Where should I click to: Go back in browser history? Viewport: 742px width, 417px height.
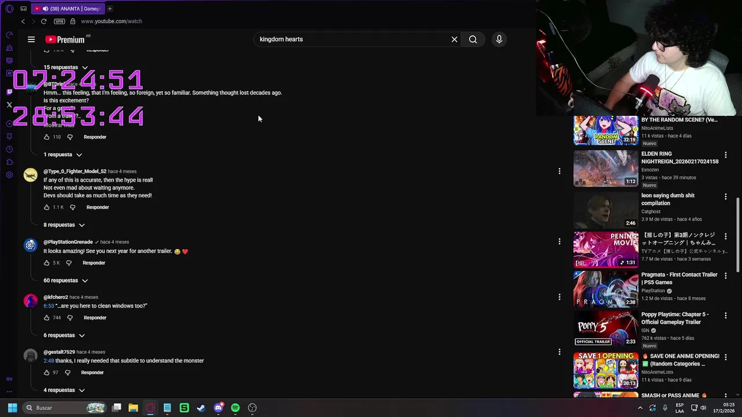pos(23,21)
